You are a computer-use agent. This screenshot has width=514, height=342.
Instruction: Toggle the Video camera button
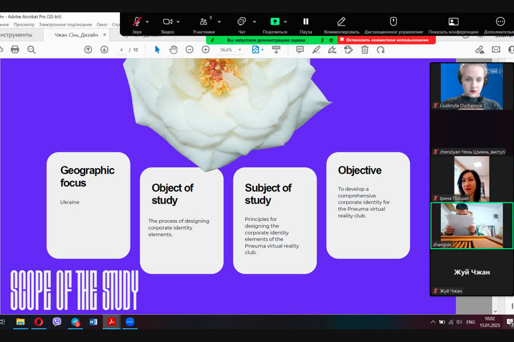pos(167,22)
